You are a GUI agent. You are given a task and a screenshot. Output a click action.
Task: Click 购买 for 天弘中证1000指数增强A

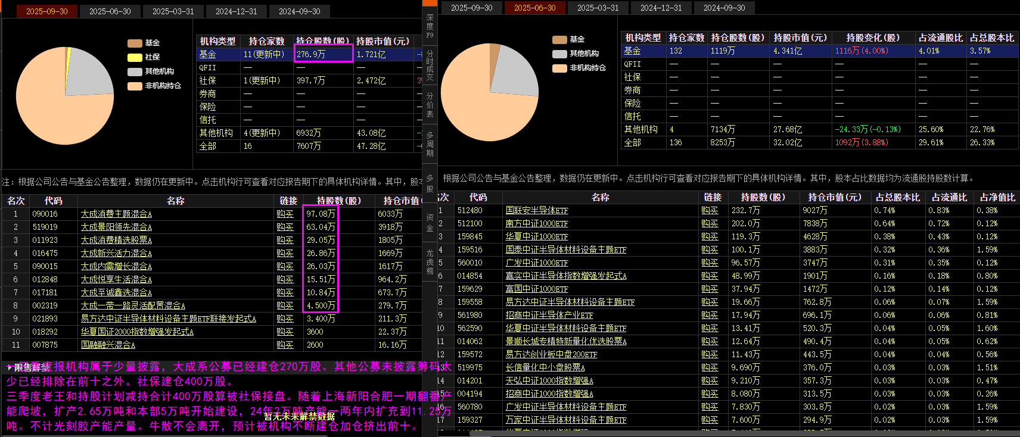[x=710, y=380]
